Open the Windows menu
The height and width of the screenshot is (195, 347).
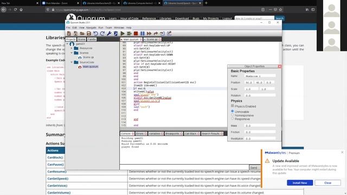click(119, 28)
